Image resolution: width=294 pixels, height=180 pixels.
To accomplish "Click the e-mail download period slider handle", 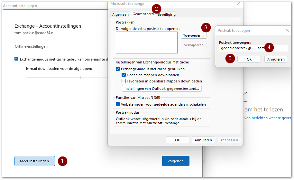I will click(80, 78).
